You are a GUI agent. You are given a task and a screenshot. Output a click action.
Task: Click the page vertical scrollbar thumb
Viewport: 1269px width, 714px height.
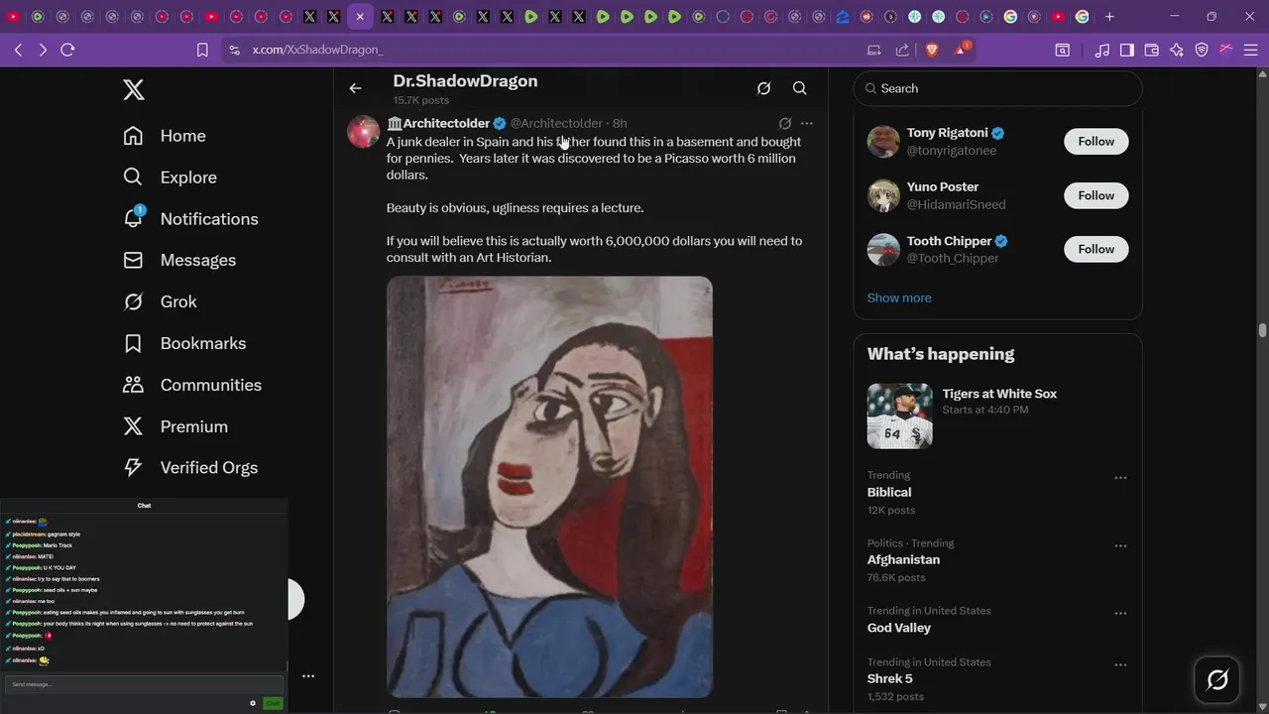pyautogui.click(x=1263, y=330)
